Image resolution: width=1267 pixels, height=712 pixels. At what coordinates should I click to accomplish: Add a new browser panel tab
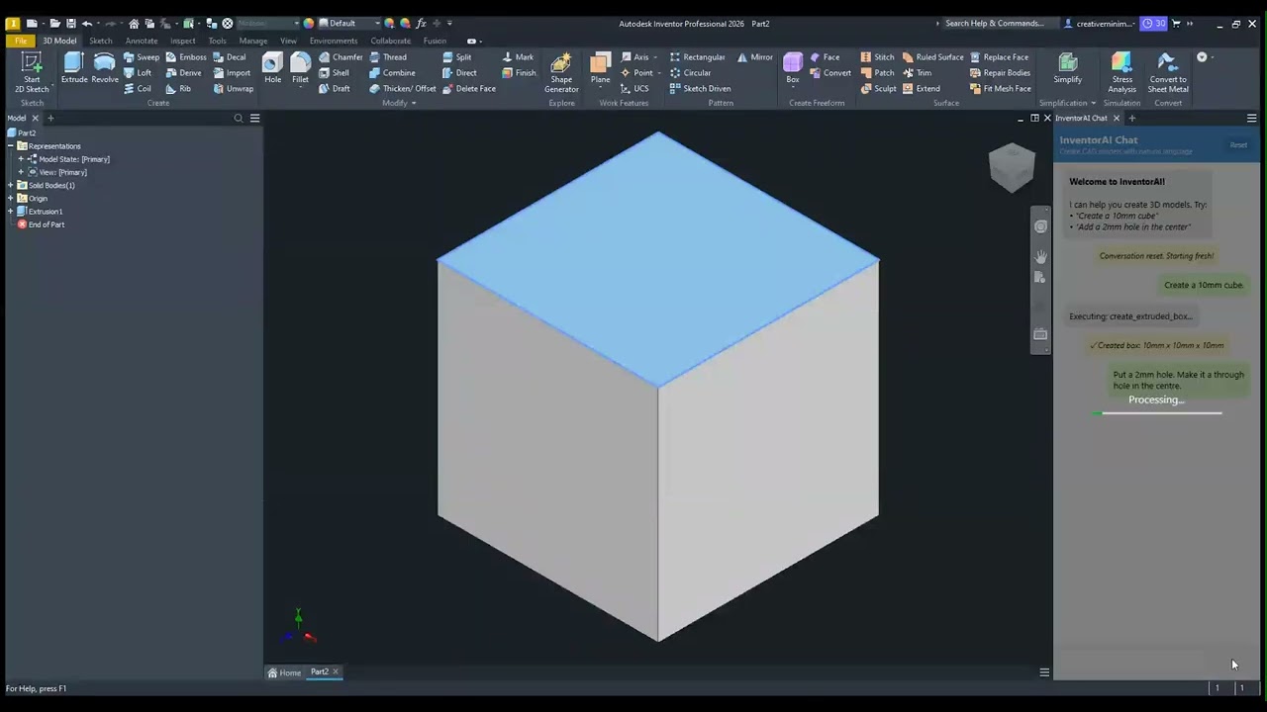tap(50, 119)
